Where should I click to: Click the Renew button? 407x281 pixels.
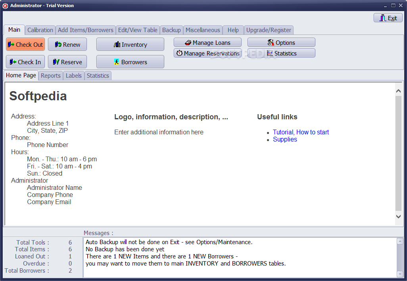(67, 44)
